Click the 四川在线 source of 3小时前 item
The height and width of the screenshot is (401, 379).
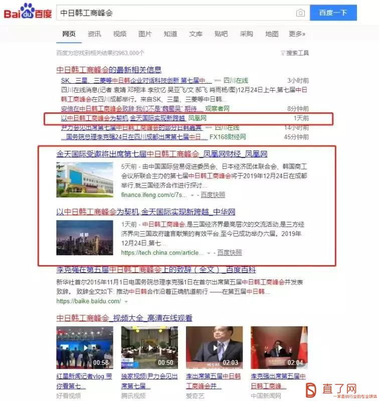pyautogui.click(x=236, y=81)
